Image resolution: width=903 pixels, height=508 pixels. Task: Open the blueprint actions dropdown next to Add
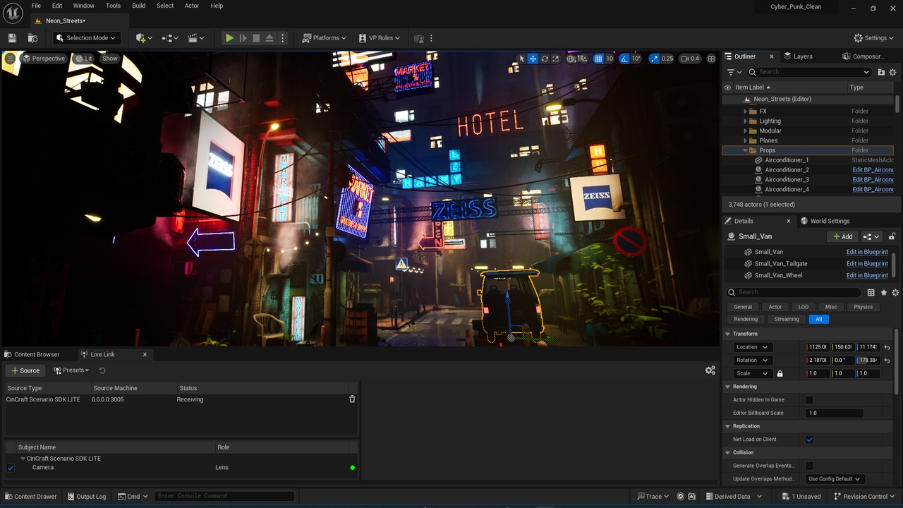[x=871, y=236]
